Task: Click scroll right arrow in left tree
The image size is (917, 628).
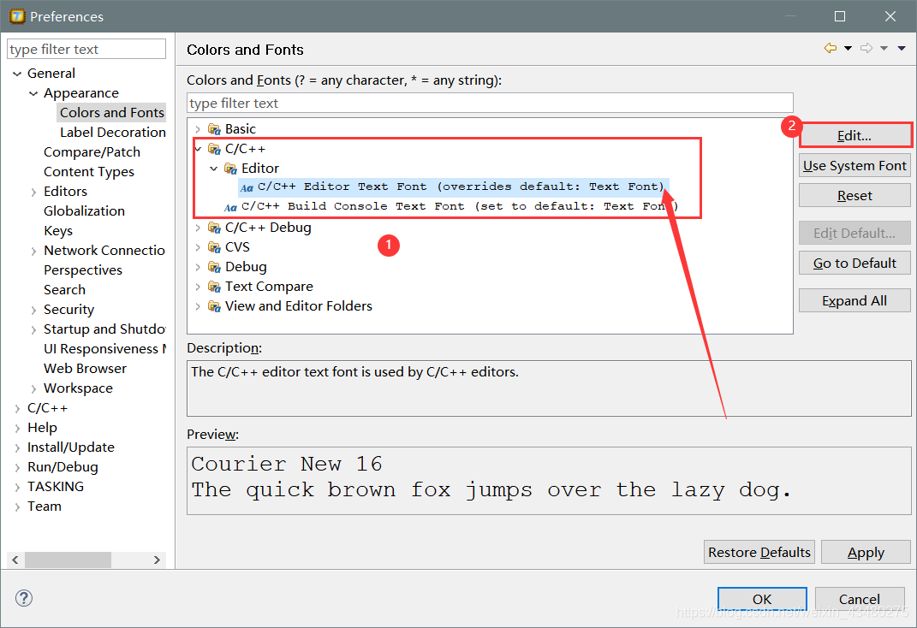Action: click(x=157, y=560)
